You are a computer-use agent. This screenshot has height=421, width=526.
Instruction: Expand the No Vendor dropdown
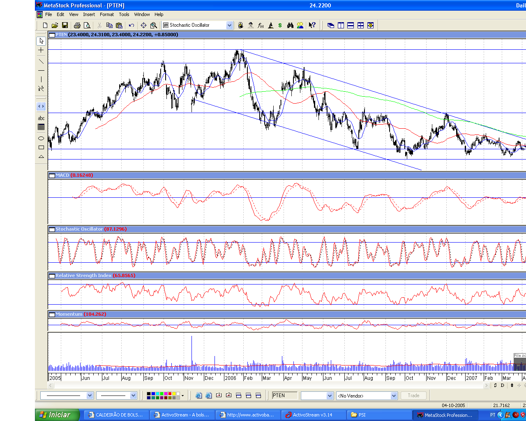(x=394, y=396)
